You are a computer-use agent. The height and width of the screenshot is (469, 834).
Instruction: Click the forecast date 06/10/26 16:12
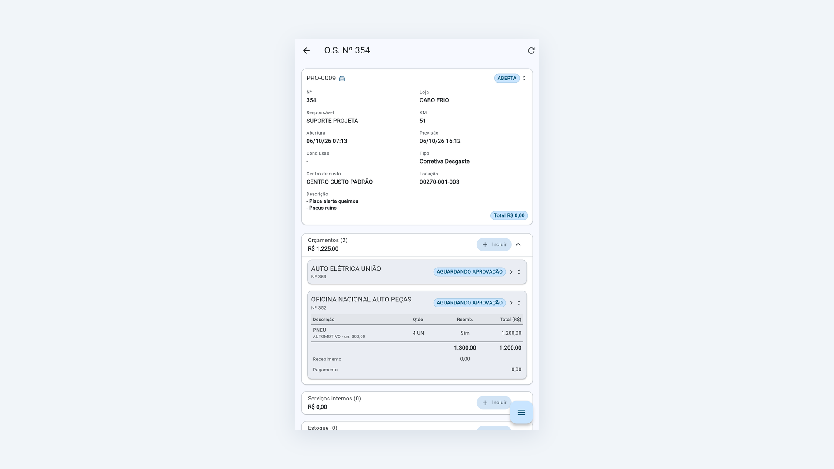tap(440, 141)
